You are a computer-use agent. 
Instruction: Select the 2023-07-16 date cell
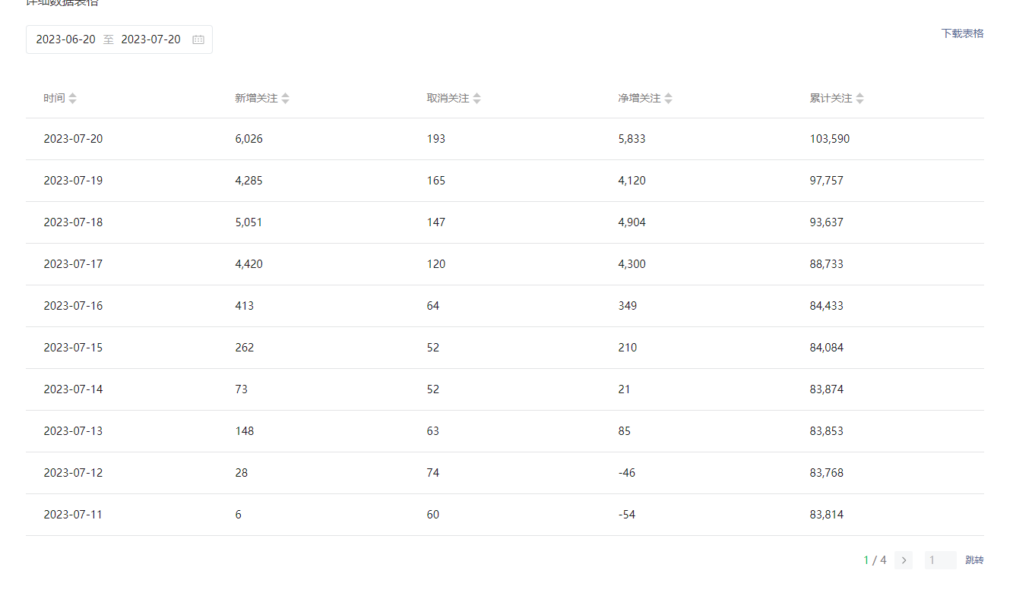coord(73,306)
